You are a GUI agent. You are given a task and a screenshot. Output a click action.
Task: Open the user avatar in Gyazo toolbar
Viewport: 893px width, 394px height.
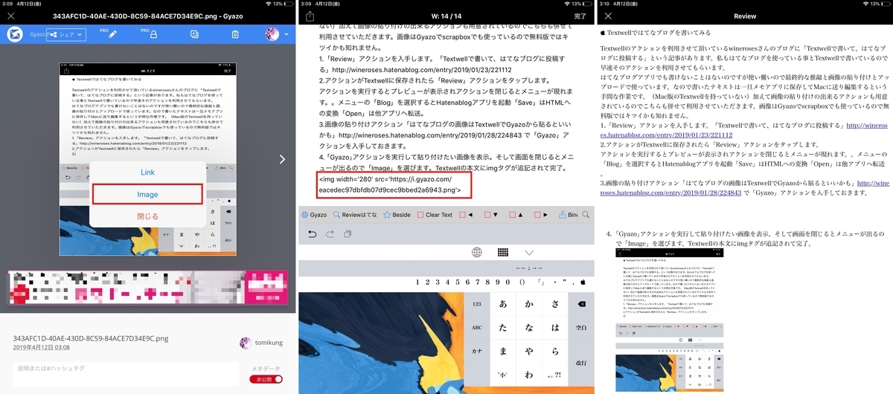[x=272, y=34]
